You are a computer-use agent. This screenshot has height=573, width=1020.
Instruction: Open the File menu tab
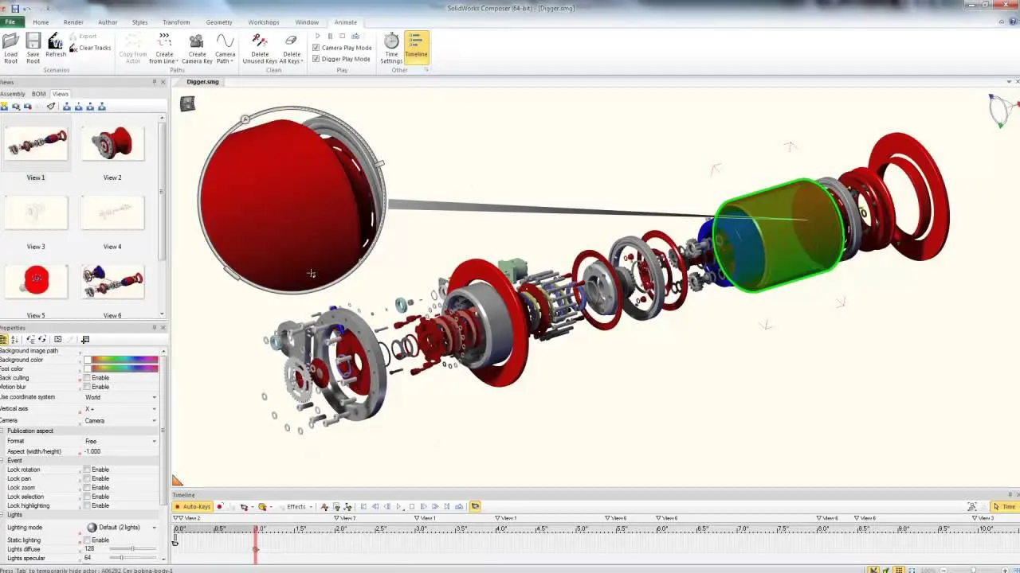pyautogui.click(x=10, y=22)
